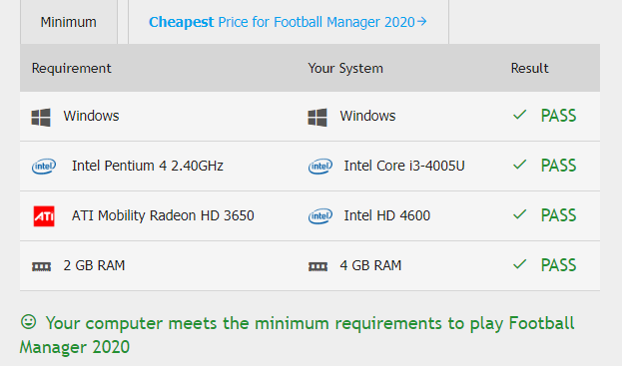Click the Windows logo in Requirement column
Screen dimensions: 622x366
tap(41, 118)
